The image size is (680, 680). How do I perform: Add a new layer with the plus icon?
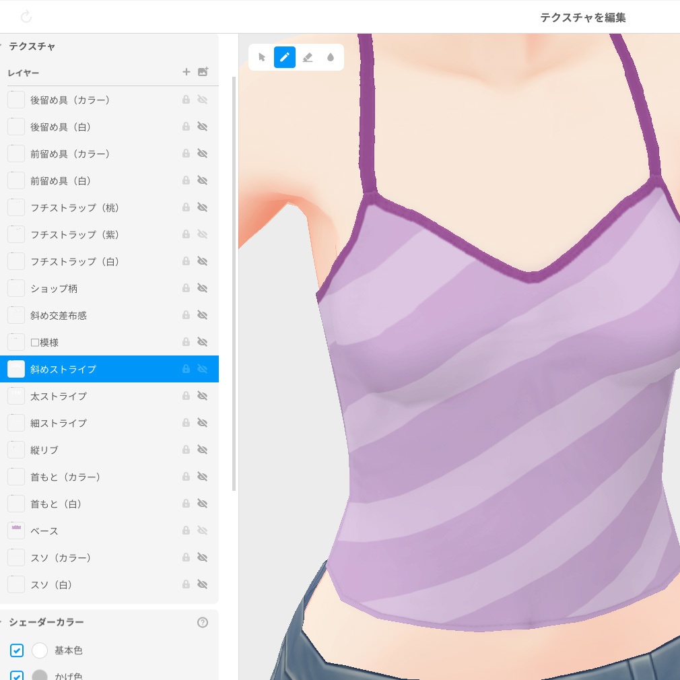point(186,72)
